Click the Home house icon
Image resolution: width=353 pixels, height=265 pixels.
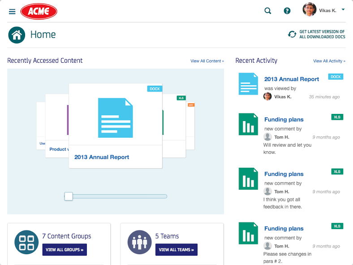[17, 35]
